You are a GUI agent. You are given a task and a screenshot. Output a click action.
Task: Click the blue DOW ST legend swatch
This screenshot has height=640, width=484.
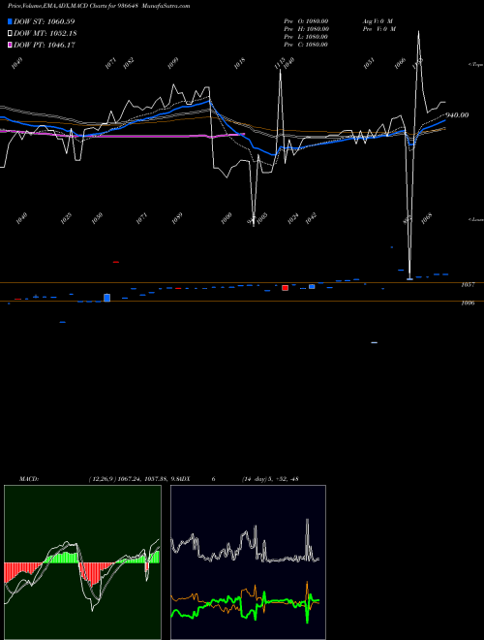click(x=10, y=21)
